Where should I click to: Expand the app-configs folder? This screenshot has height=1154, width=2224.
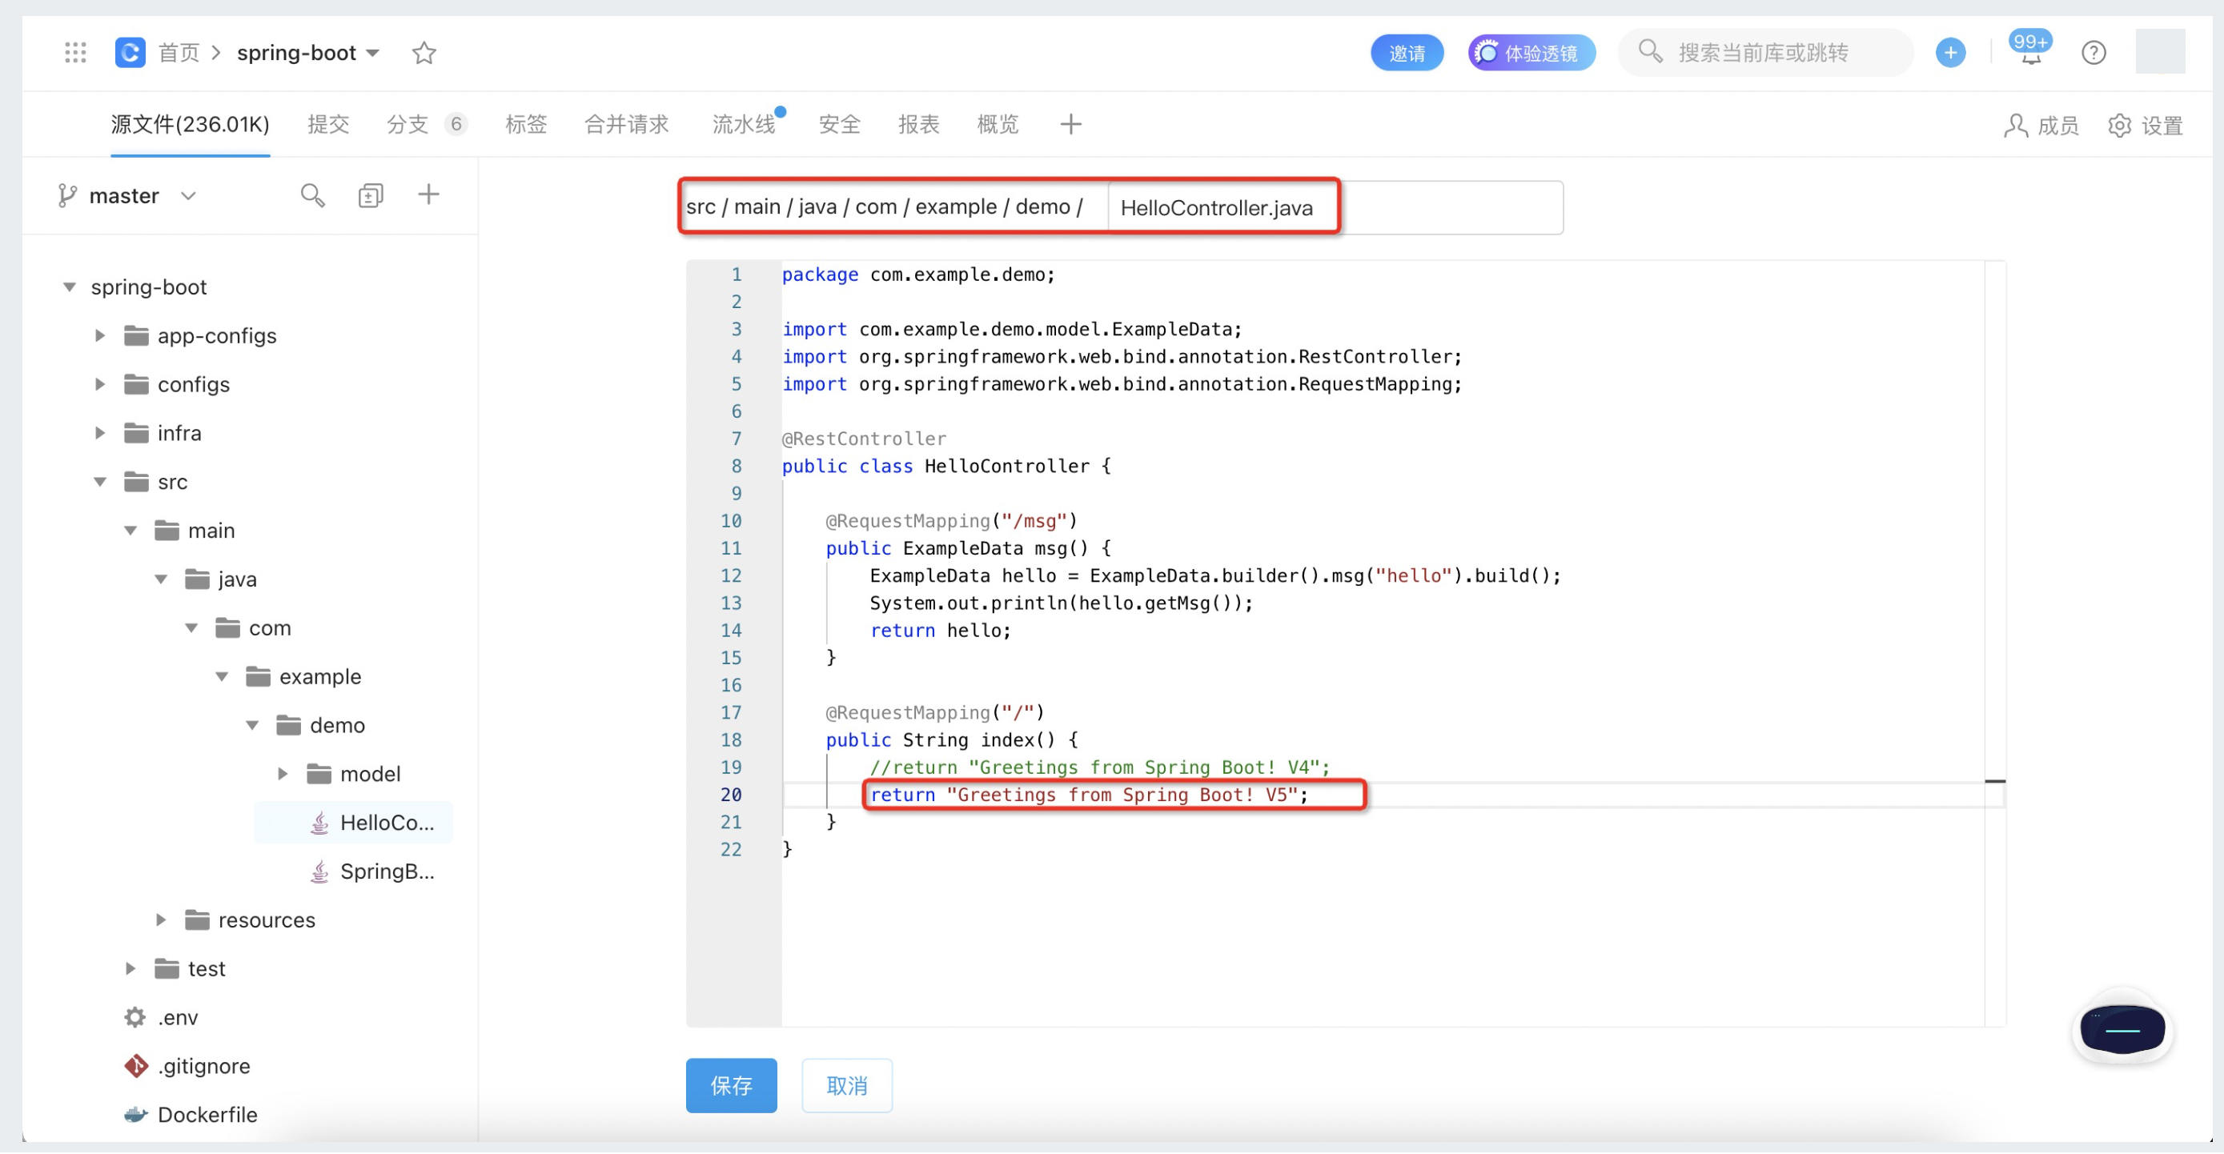(100, 336)
